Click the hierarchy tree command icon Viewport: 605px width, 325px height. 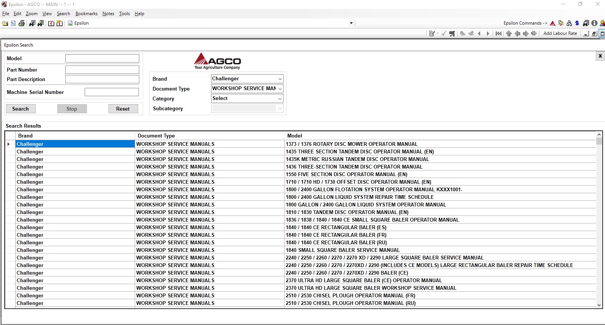[569, 23]
